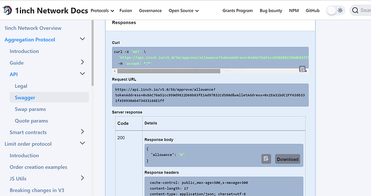Click the Response headers label
371x196 pixels.
coord(162,172)
